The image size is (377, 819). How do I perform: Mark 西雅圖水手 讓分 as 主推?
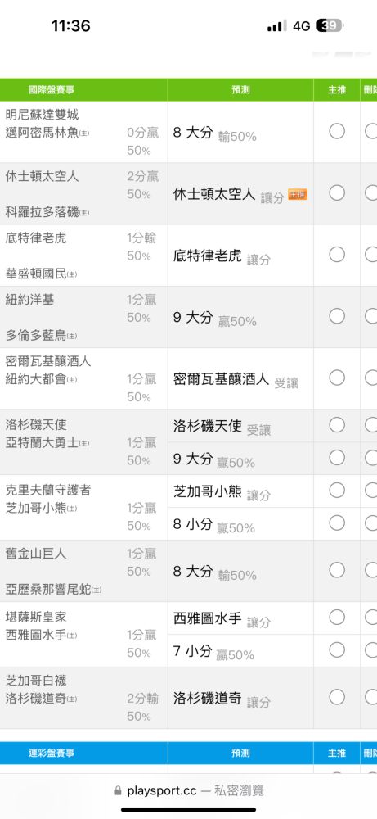(337, 618)
